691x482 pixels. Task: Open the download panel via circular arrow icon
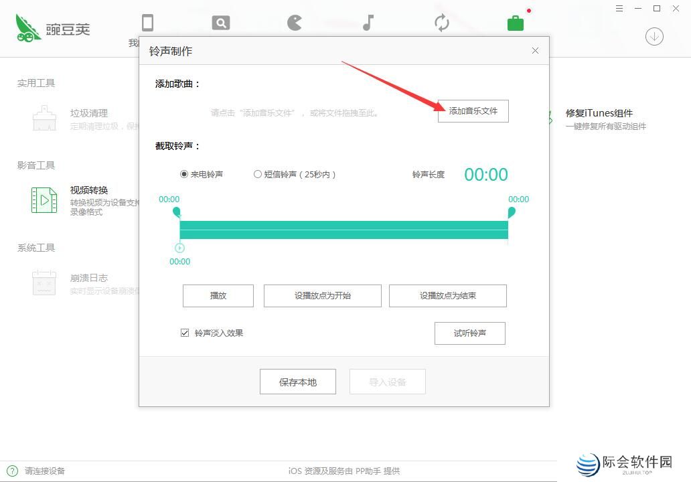tap(654, 36)
